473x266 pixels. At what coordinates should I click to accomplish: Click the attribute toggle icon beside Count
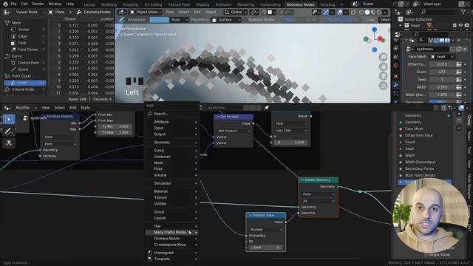(x=458, y=72)
